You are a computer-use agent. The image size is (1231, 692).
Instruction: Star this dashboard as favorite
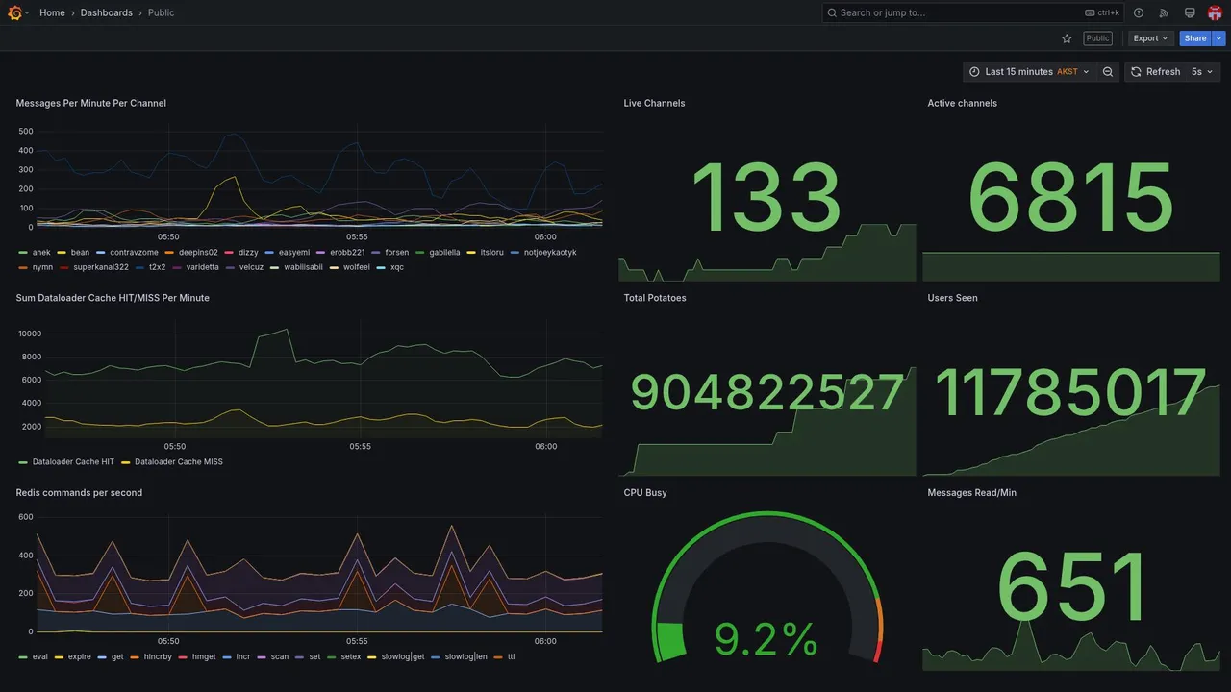coord(1067,38)
